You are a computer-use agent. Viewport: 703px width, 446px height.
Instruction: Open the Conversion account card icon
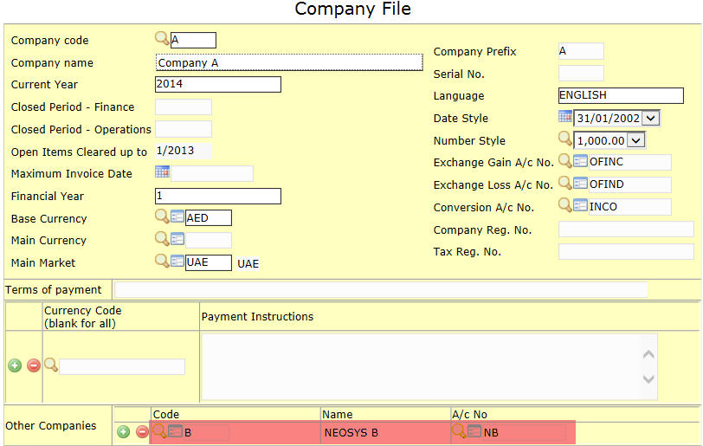point(581,206)
